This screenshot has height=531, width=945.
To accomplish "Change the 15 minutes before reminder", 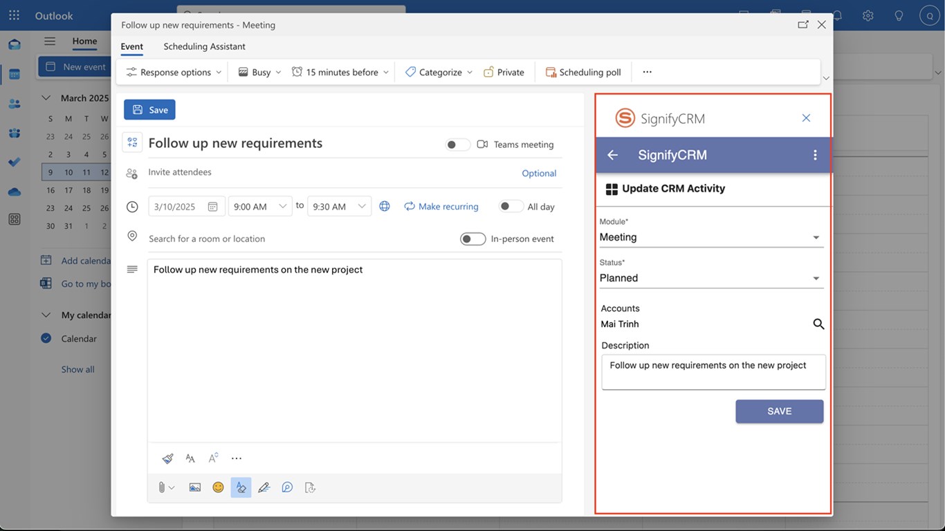I will click(340, 72).
